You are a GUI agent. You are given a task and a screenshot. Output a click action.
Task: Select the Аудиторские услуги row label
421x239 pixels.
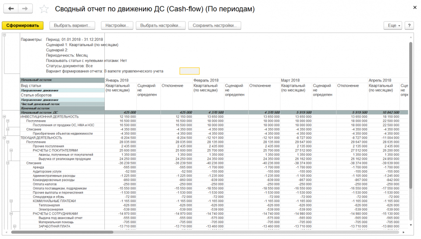(47, 171)
